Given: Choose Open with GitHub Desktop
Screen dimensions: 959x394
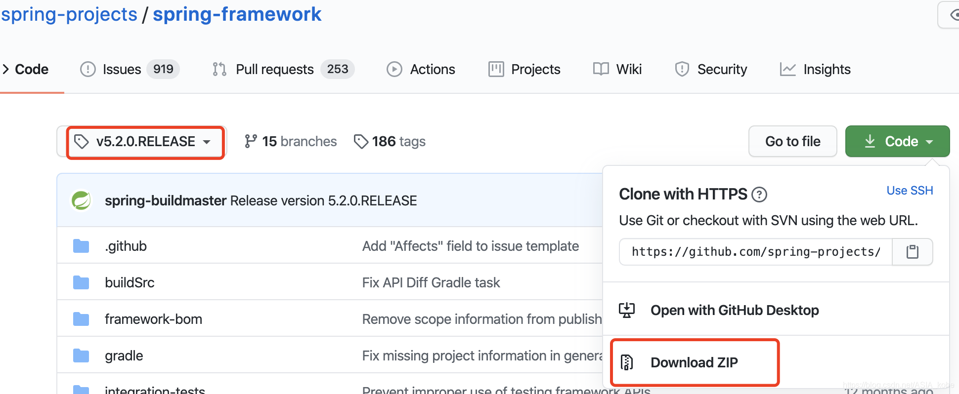Looking at the screenshot, I should (x=735, y=310).
